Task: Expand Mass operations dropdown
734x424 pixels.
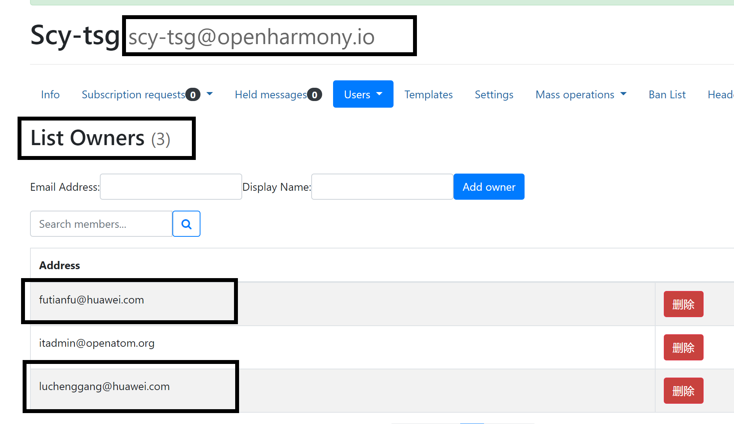Action: [581, 94]
